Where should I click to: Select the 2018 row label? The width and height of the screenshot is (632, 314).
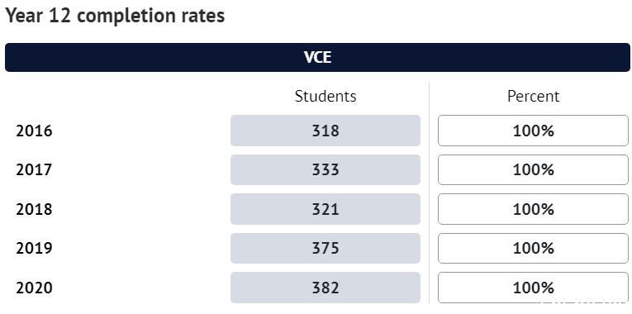tap(34, 209)
